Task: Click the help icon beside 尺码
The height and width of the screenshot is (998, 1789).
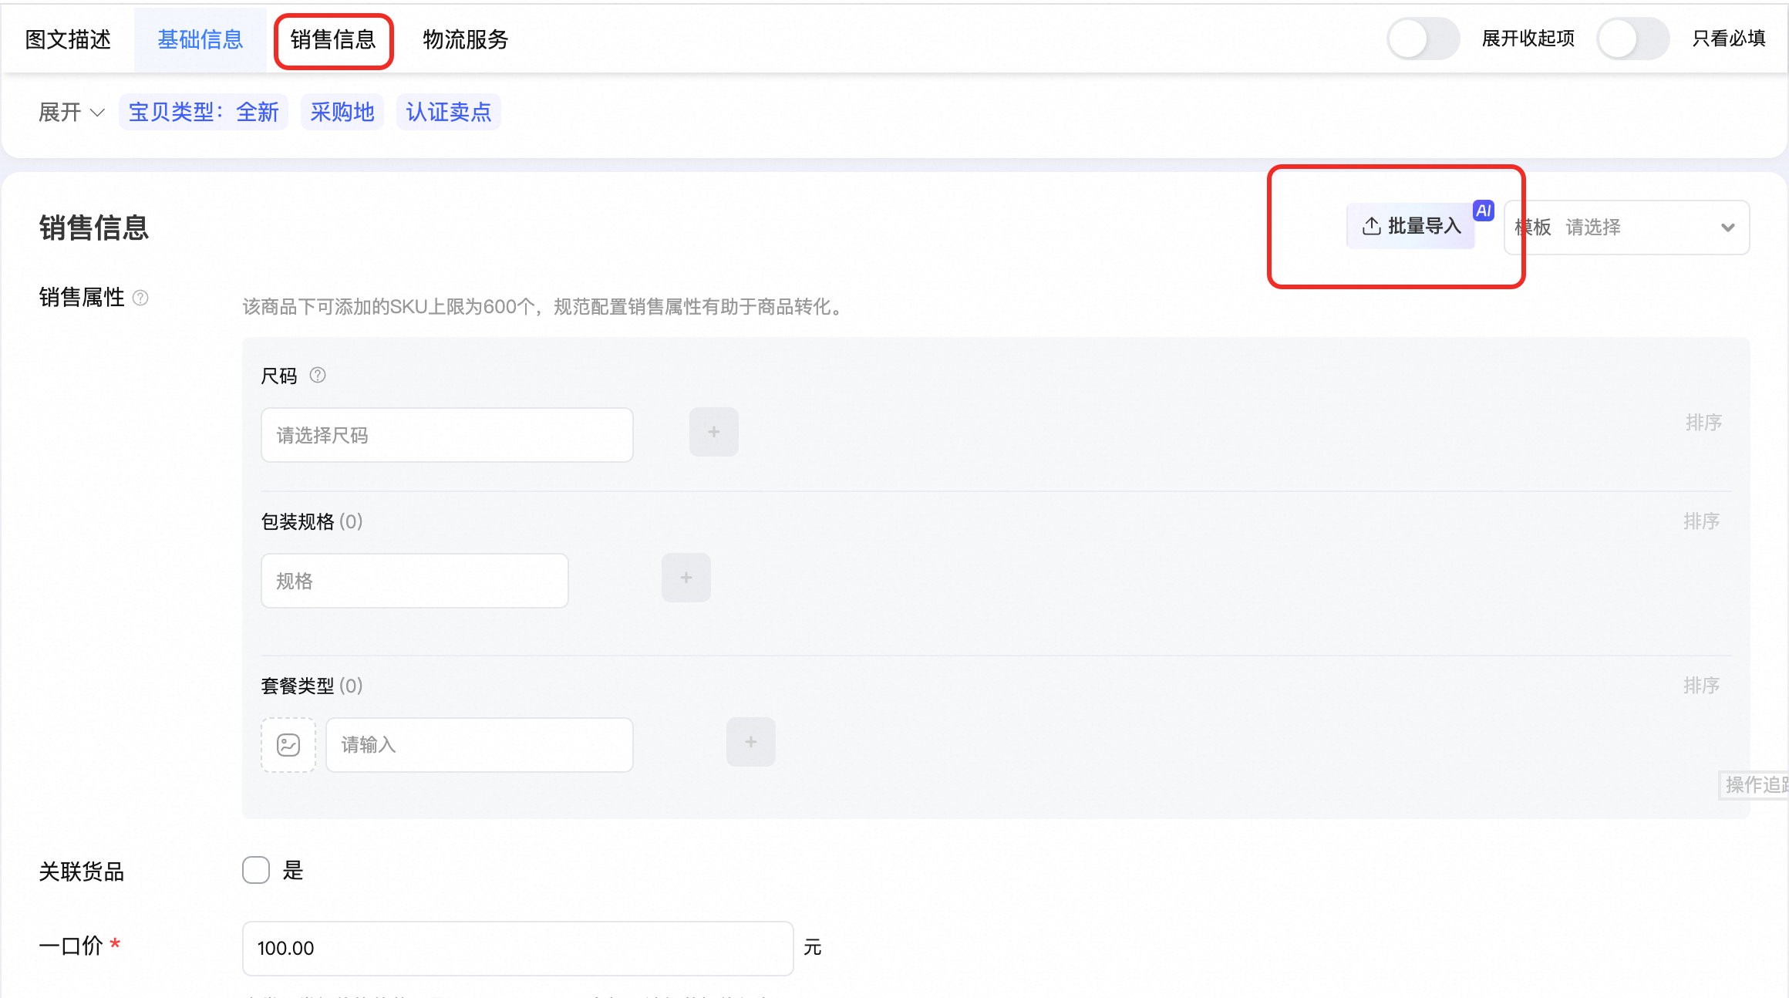Action: point(318,376)
